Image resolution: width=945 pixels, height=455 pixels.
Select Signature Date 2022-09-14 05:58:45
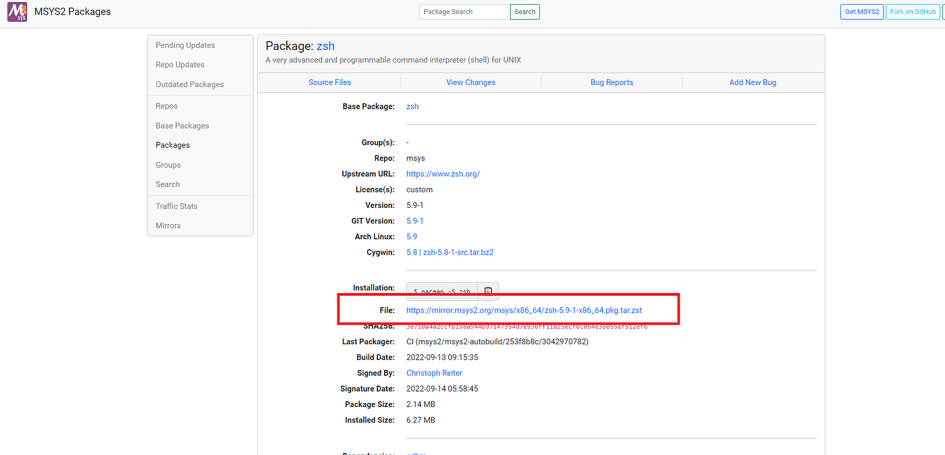pos(442,389)
